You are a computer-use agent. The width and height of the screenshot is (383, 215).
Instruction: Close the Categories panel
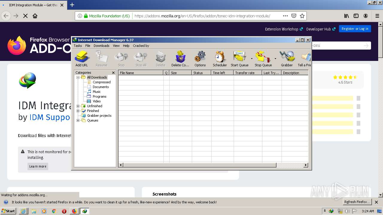113,73
